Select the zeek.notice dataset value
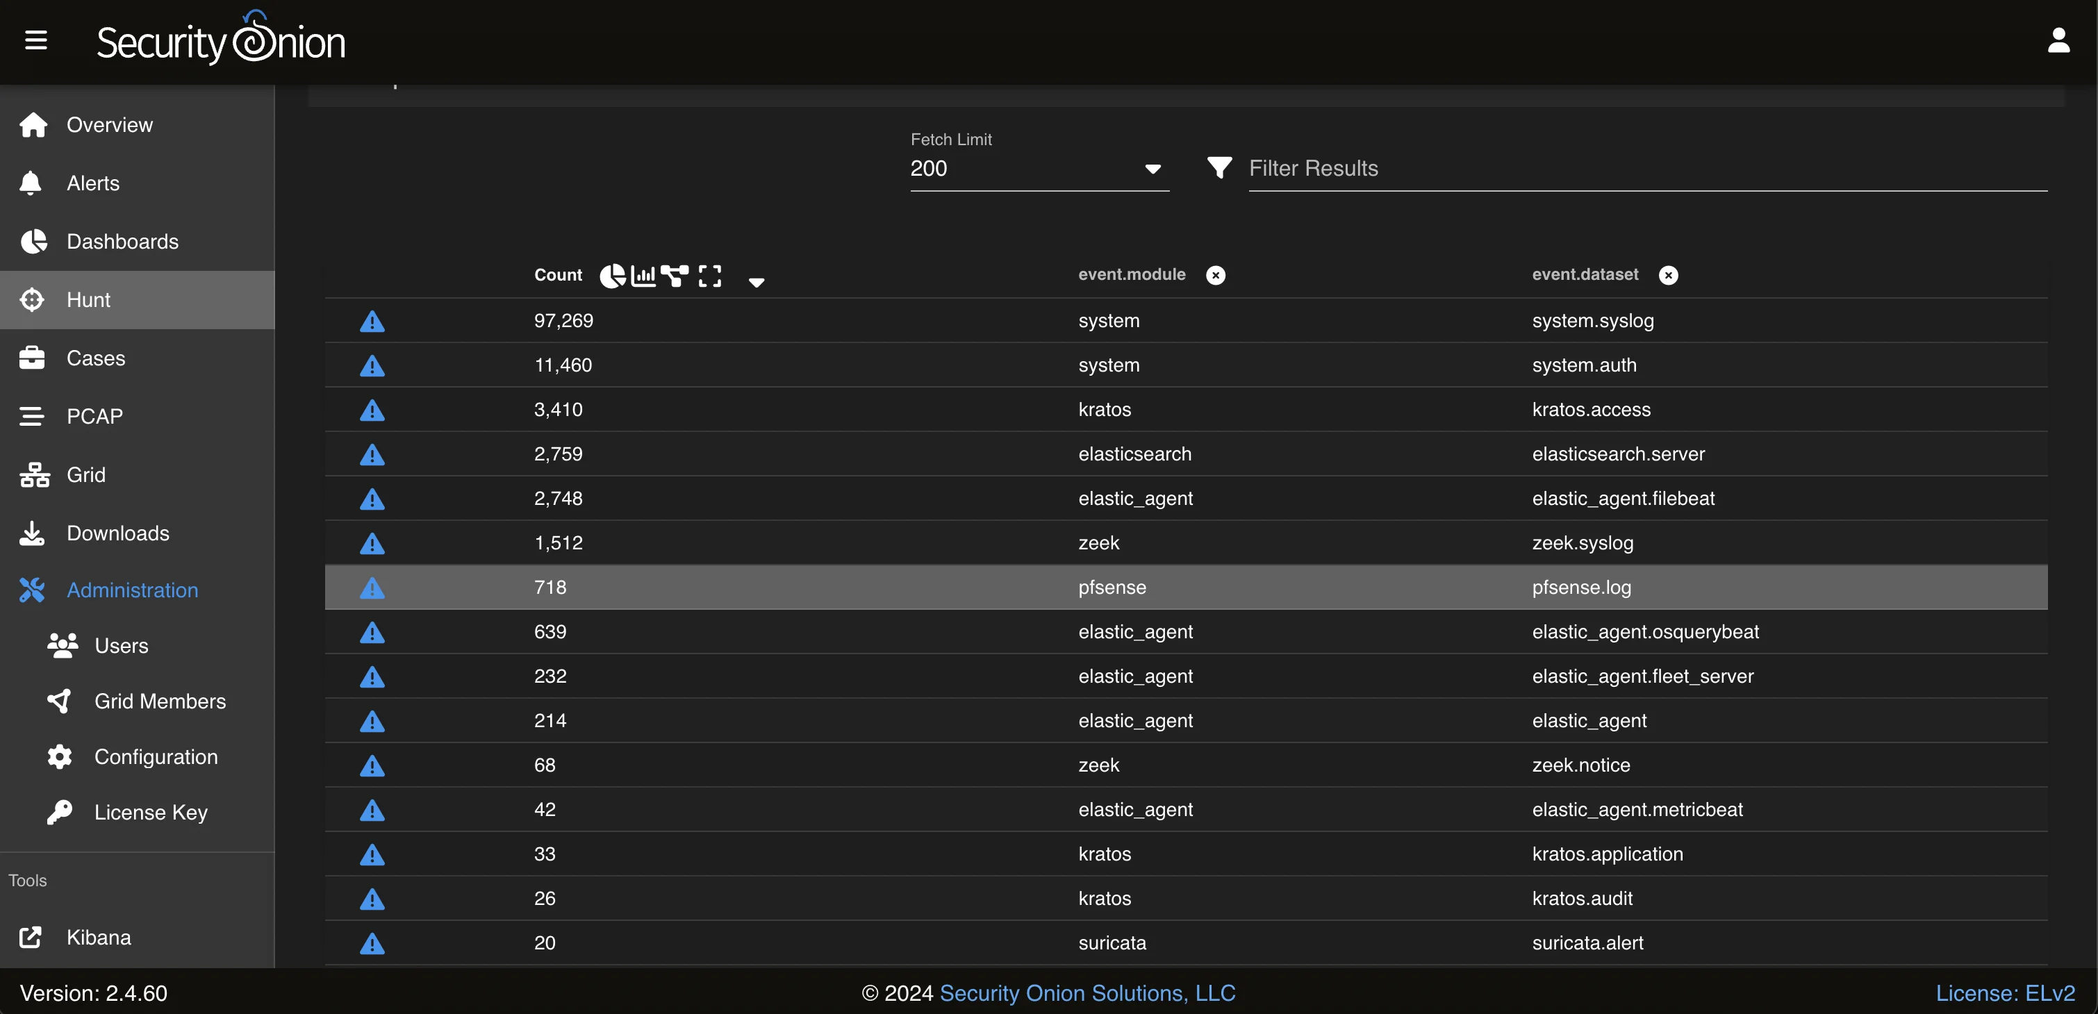This screenshot has width=2098, height=1014. point(1581,765)
